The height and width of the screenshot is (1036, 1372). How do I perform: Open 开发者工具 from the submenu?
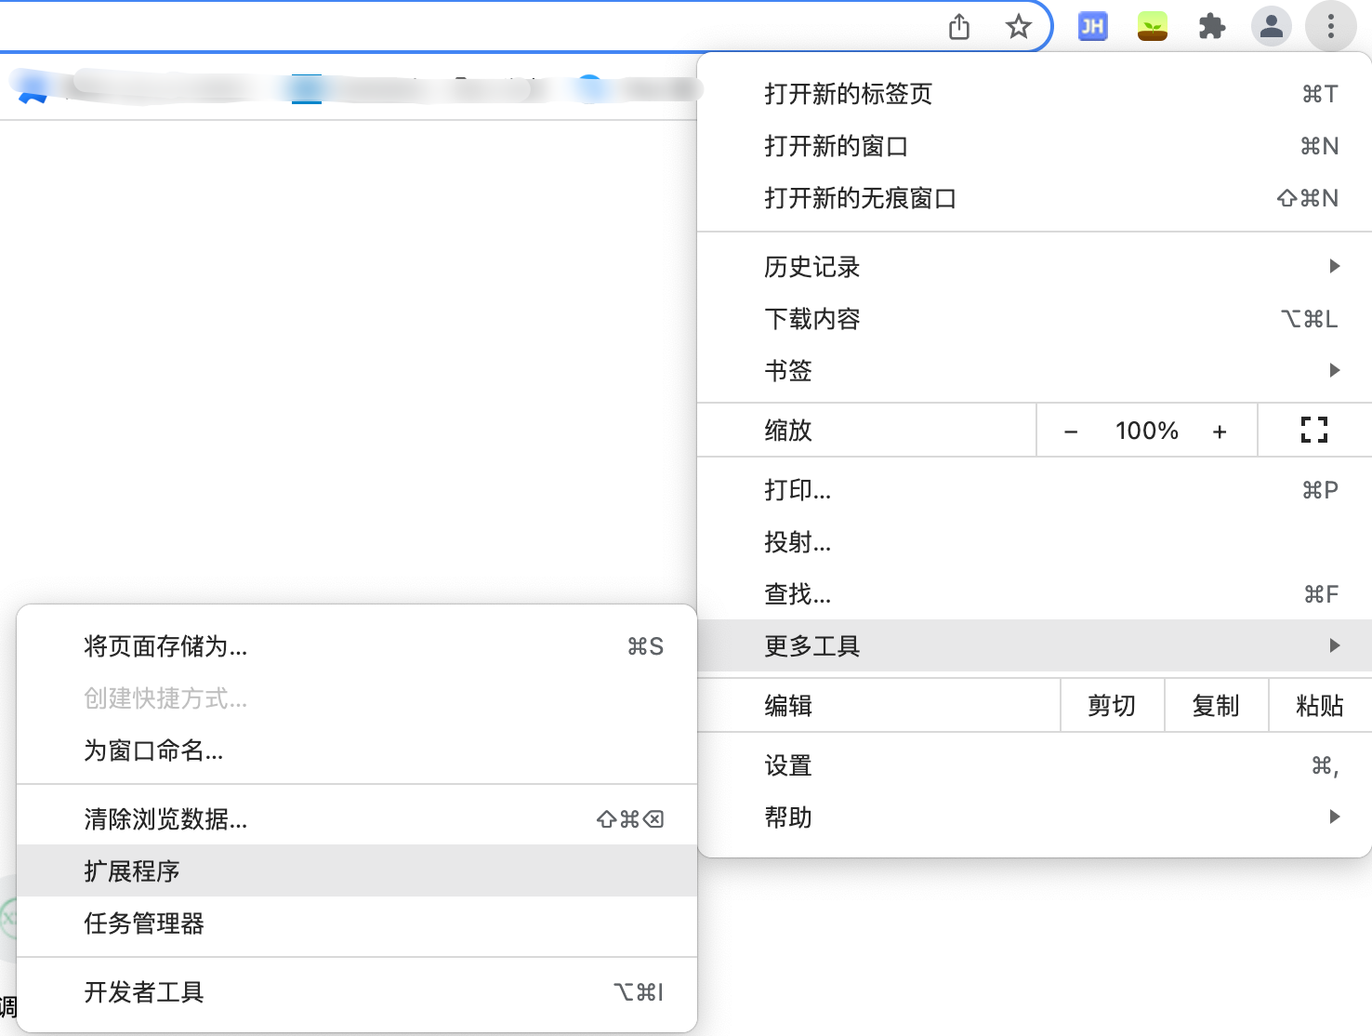(x=357, y=992)
